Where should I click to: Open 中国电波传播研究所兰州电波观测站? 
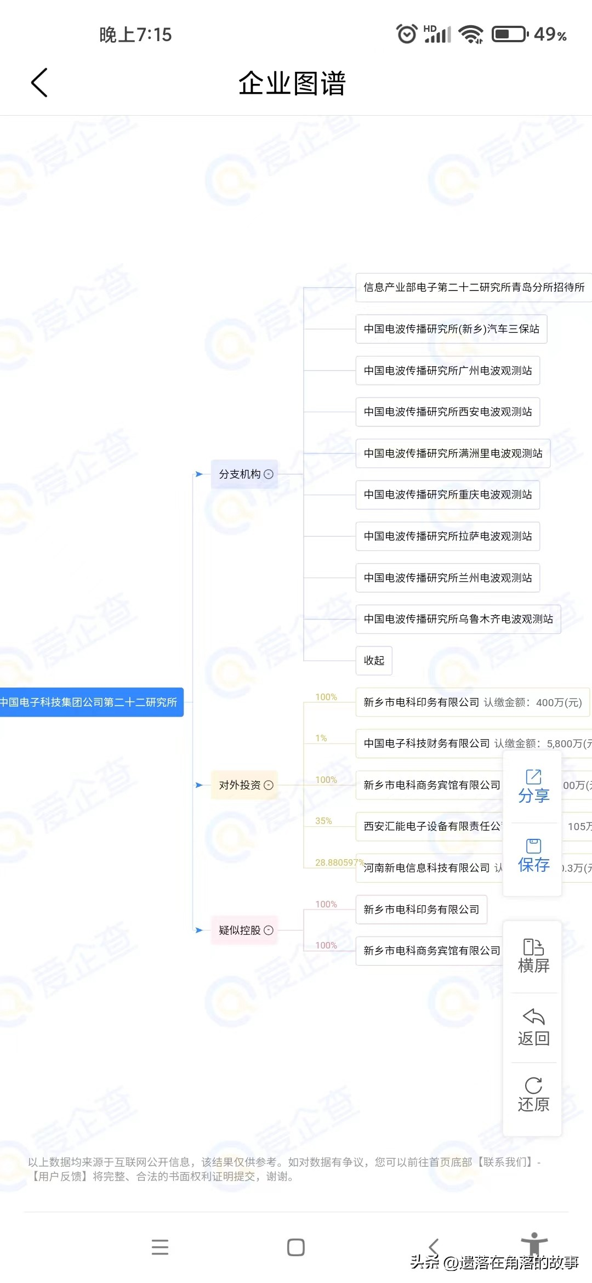(448, 578)
